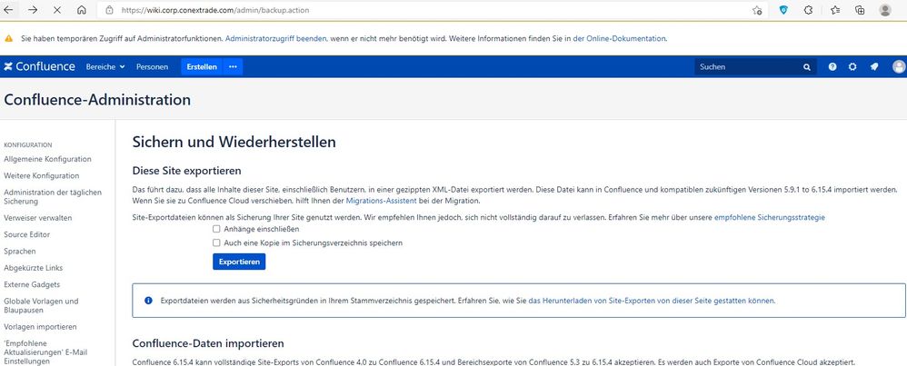Open 'Administration der täglichen Sicherung'
This screenshot has width=907, height=366.
click(x=53, y=197)
